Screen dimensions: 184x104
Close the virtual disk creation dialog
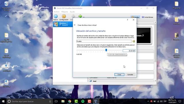(133, 20)
